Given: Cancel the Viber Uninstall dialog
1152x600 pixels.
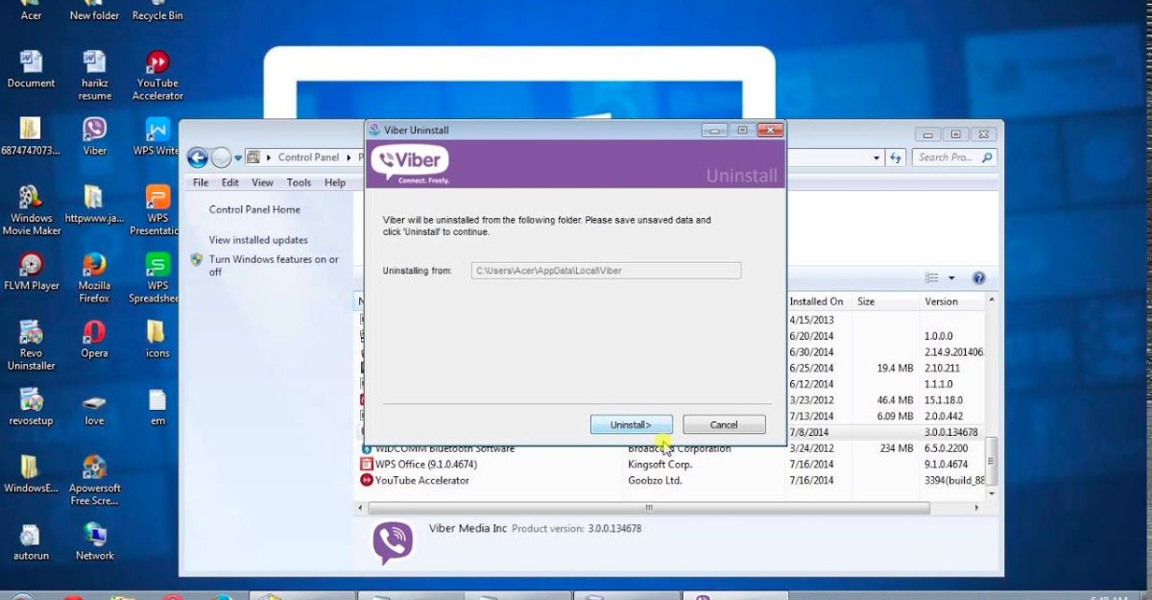Looking at the screenshot, I should (x=724, y=424).
